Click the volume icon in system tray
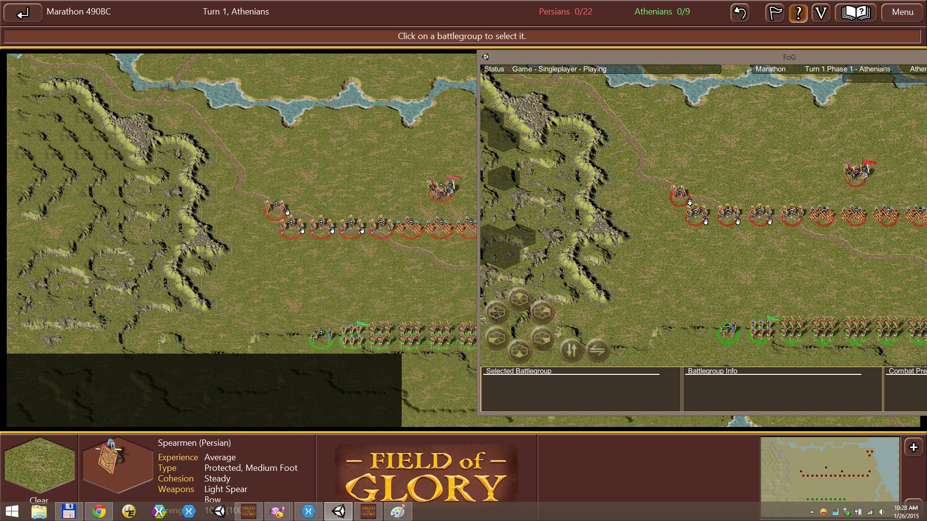927x521 pixels. (882, 512)
